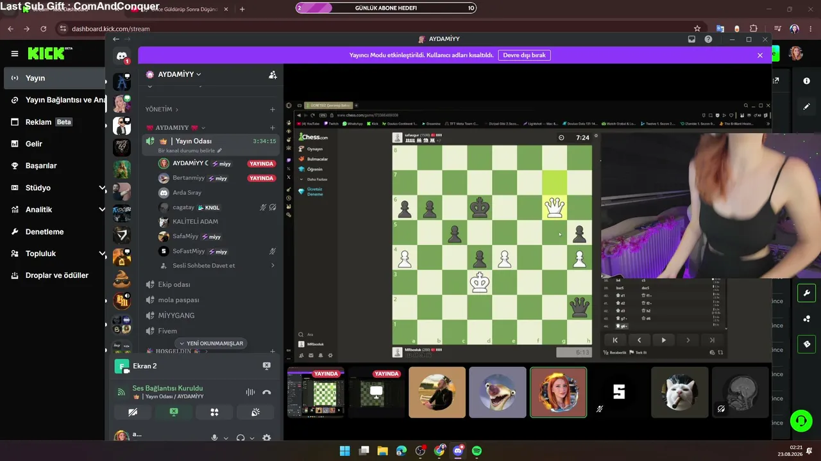Expand Topluluk section in Kick sidebar
Viewport: 821px width, 461px height.
102,254
